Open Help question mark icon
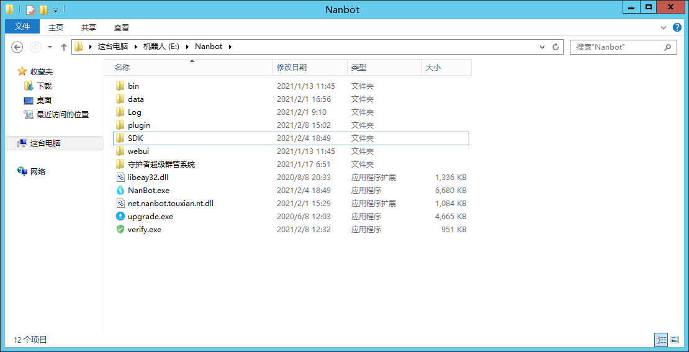The width and height of the screenshot is (689, 352). 677,27
